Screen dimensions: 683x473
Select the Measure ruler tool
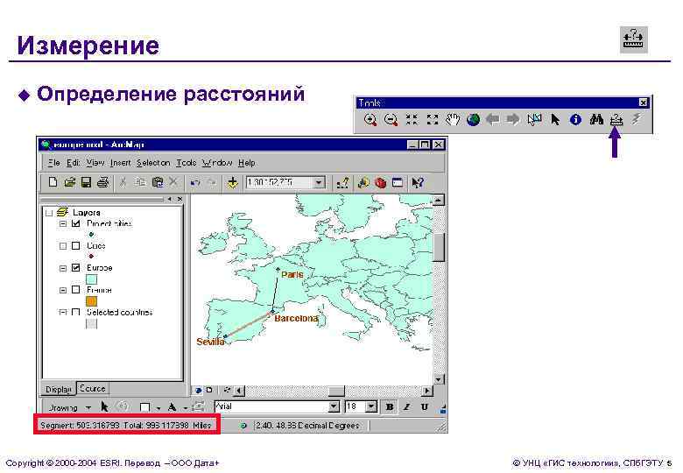pyautogui.click(x=616, y=119)
